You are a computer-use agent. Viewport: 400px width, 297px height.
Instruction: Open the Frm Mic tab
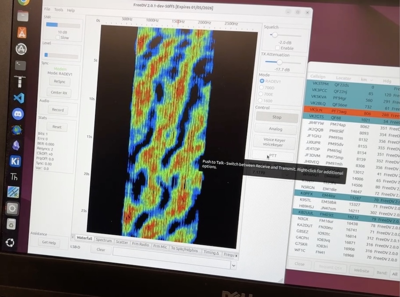click(x=160, y=246)
